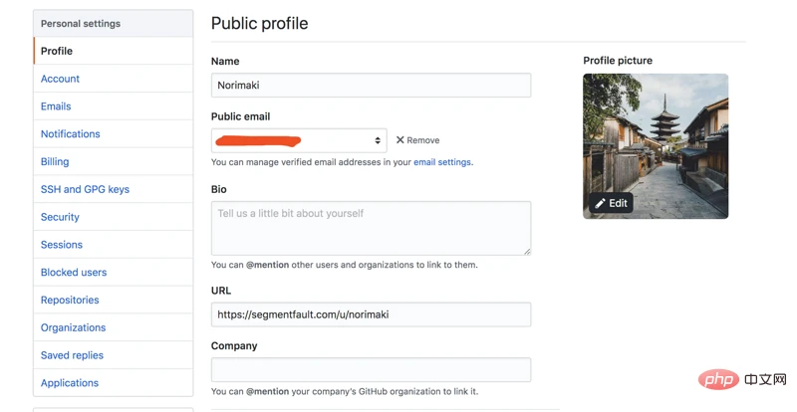Open Blocked users page
The height and width of the screenshot is (412, 797).
tap(74, 272)
